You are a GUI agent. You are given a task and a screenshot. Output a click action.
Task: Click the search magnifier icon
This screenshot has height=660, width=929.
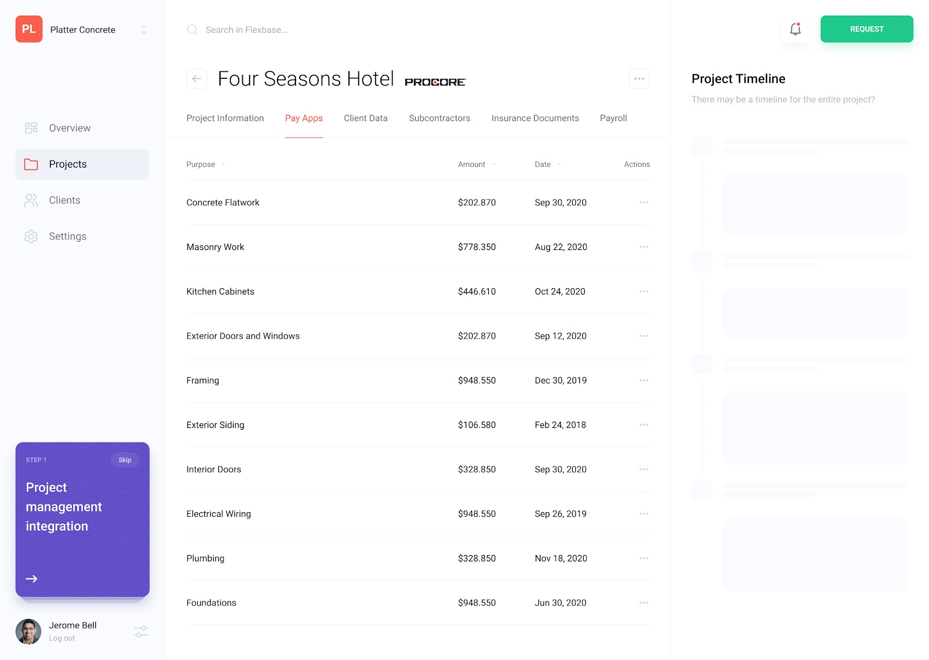click(192, 30)
